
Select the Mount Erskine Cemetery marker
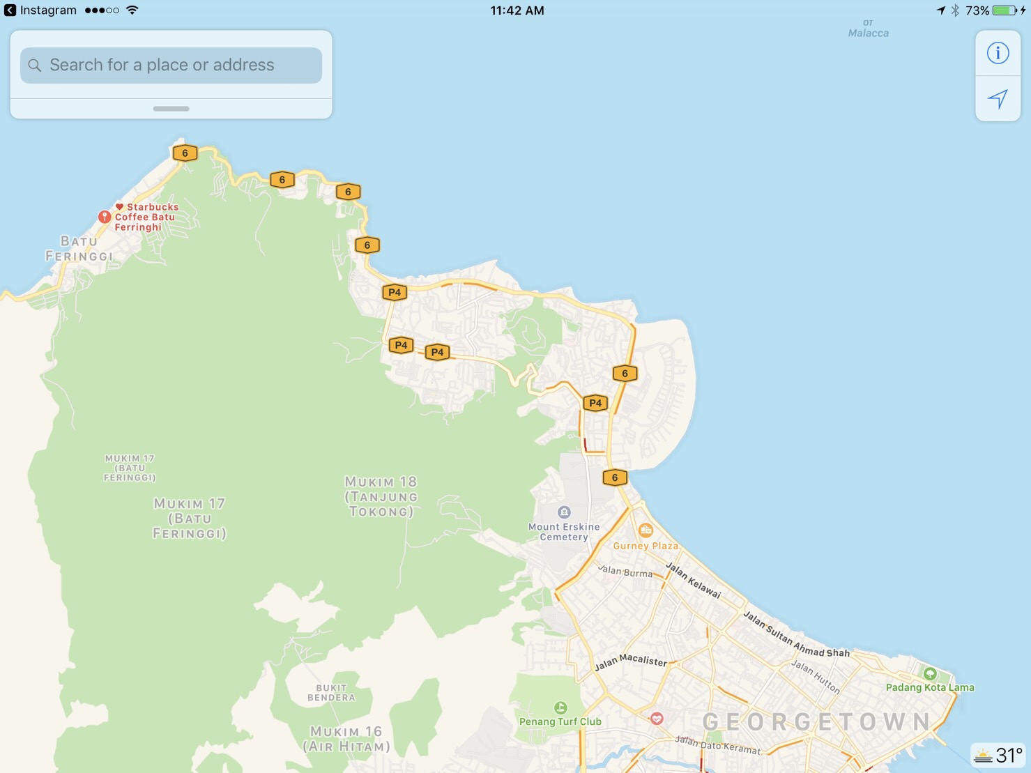[564, 512]
